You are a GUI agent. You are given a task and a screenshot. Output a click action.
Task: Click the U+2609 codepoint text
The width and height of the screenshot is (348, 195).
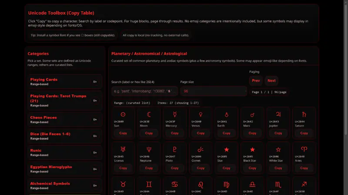click(119, 122)
